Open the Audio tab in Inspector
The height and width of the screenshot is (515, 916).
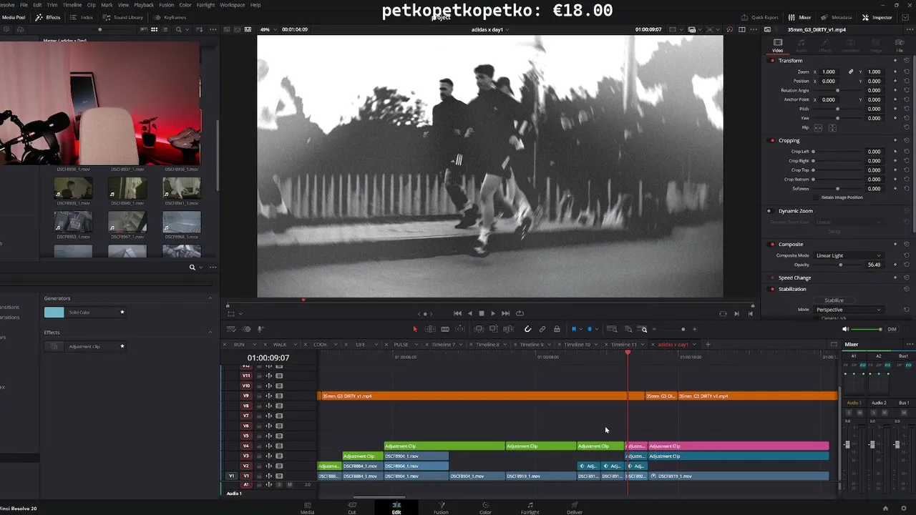[802, 46]
